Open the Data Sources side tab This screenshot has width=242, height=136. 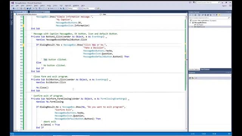click(x=11, y=15)
